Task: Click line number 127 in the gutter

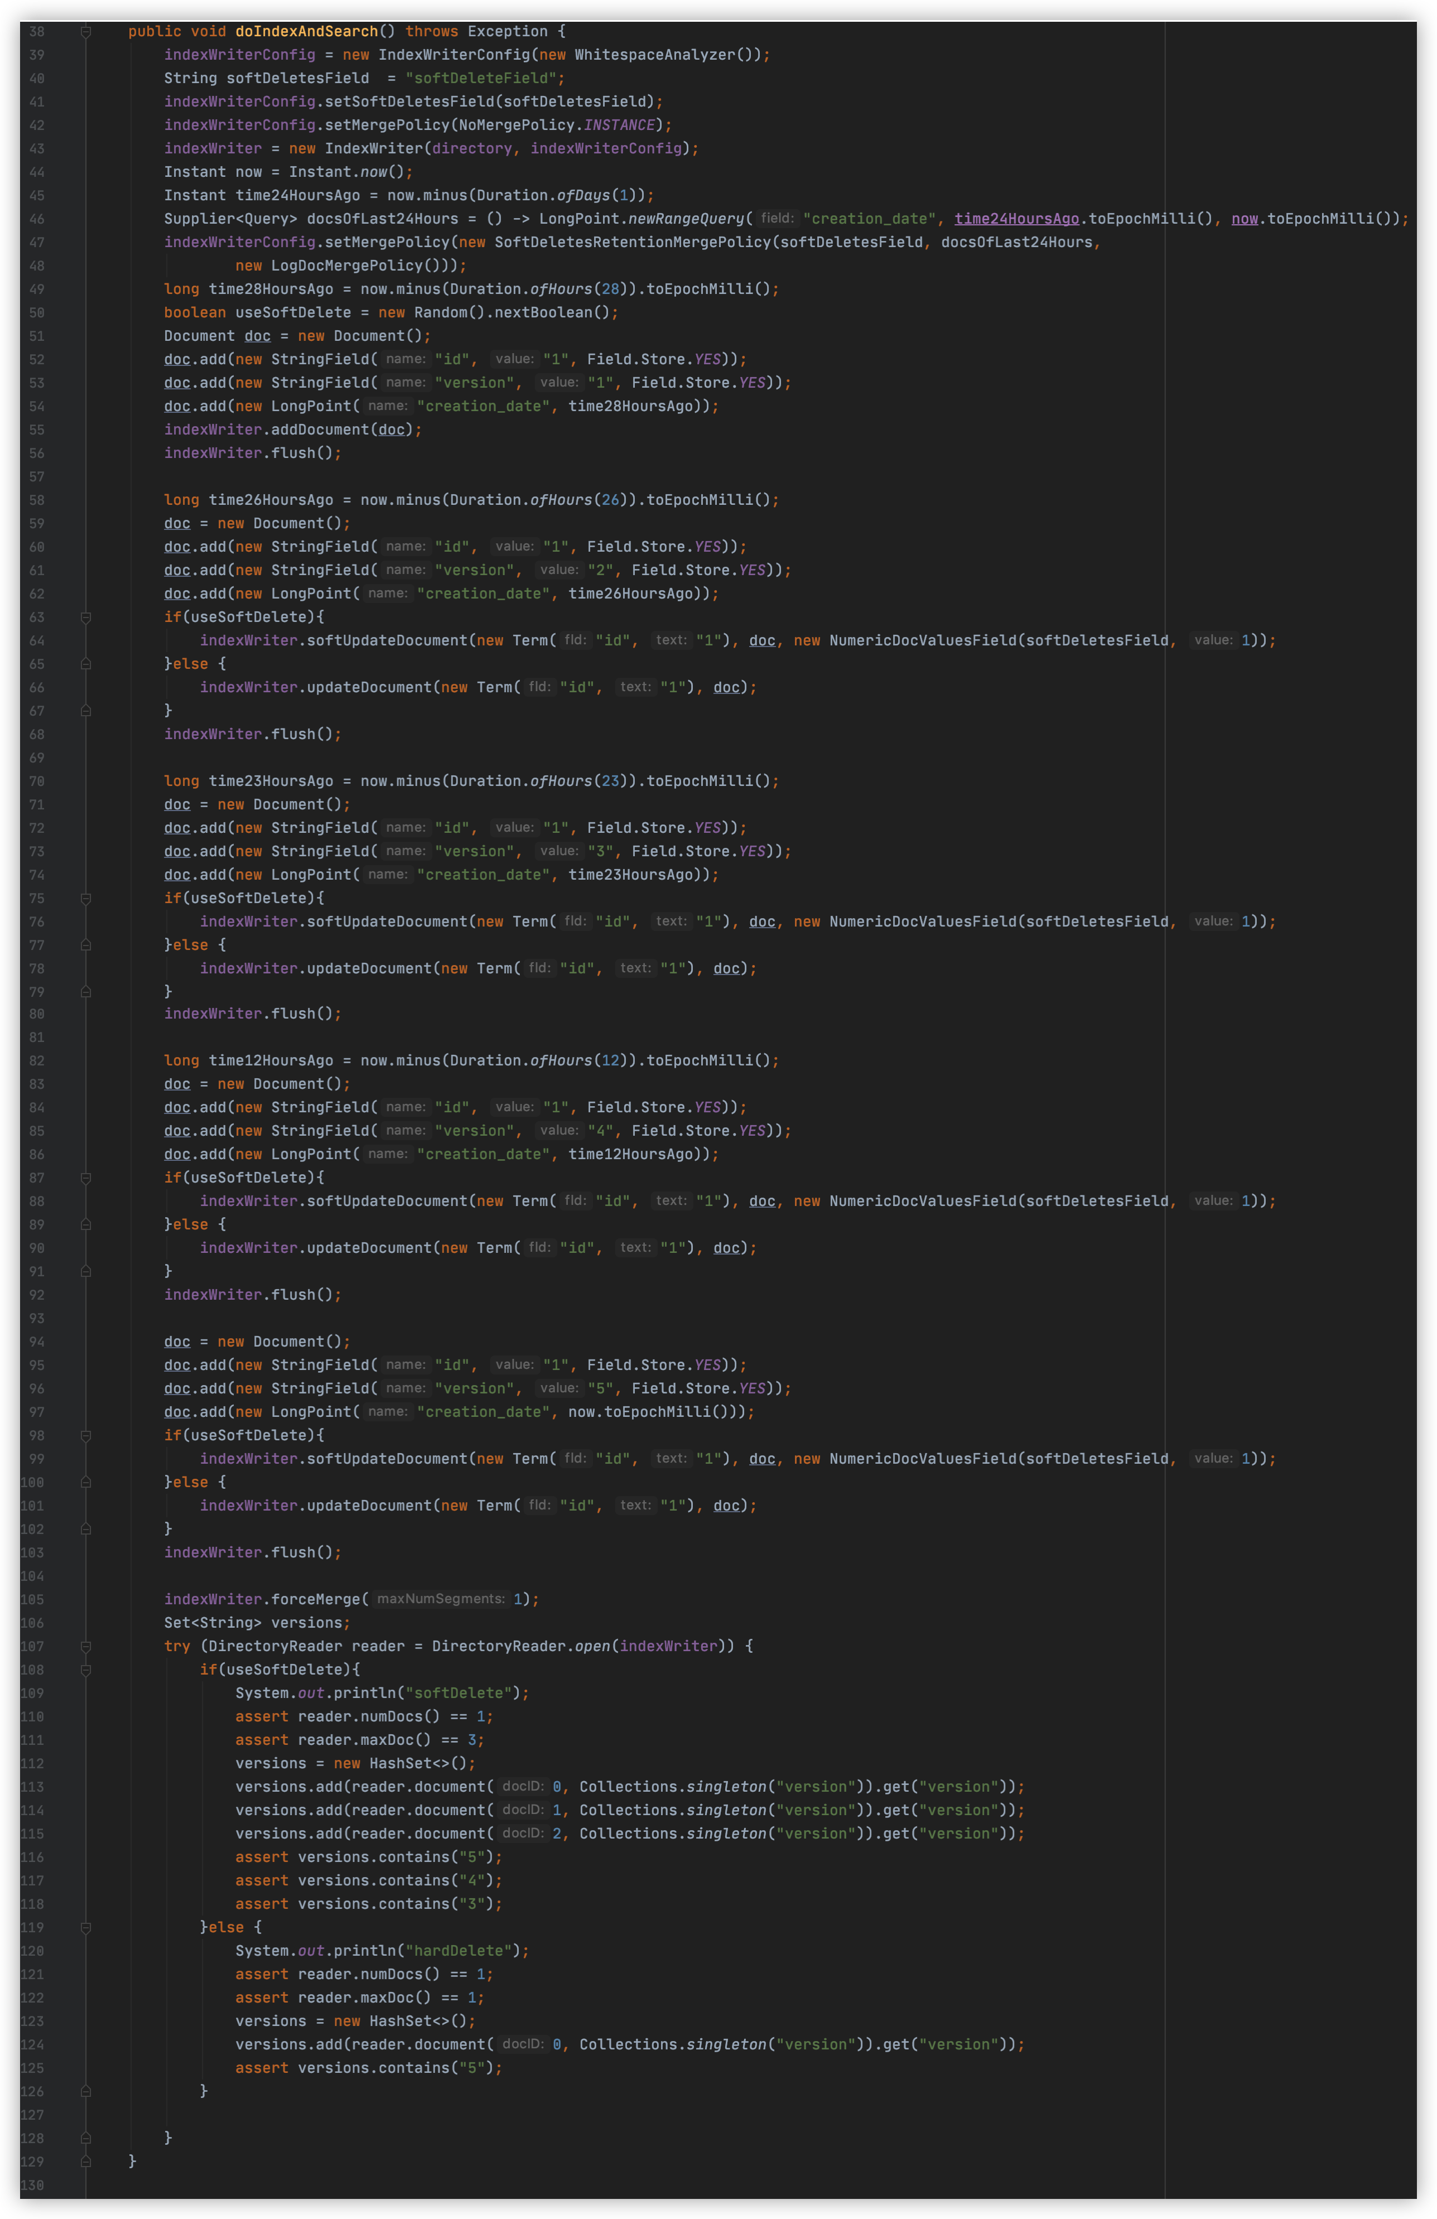Action: (32, 2115)
